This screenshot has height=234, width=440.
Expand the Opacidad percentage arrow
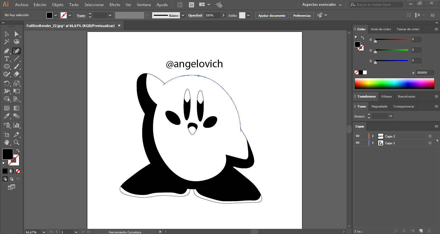(224, 15)
